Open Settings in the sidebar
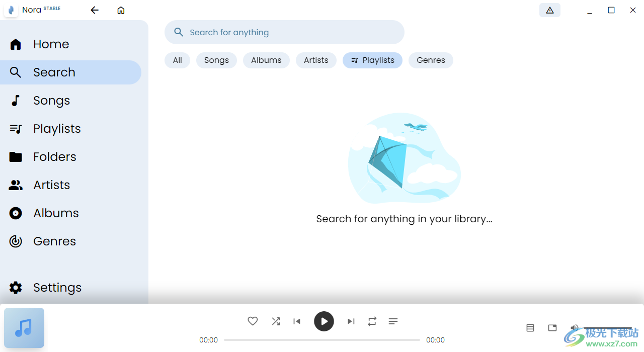Image resolution: width=644 pixels, height=352 pixels. point(57,288)
